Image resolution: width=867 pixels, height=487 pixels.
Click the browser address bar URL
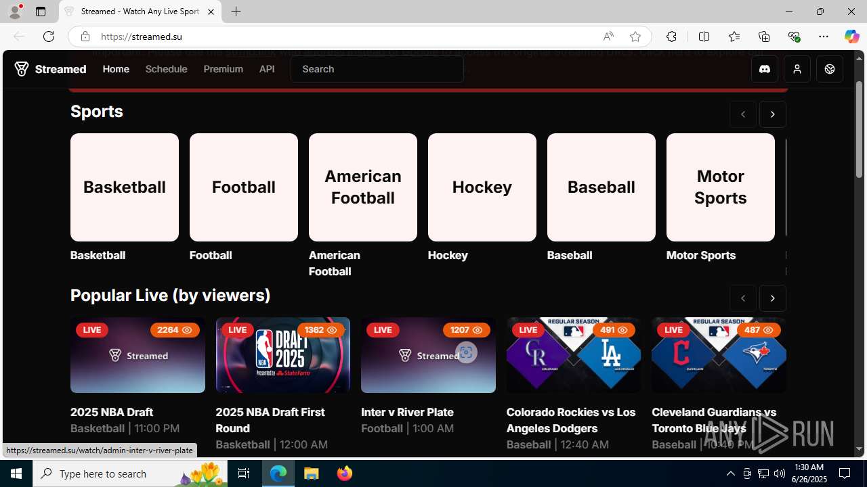click(x=142, y=37)
